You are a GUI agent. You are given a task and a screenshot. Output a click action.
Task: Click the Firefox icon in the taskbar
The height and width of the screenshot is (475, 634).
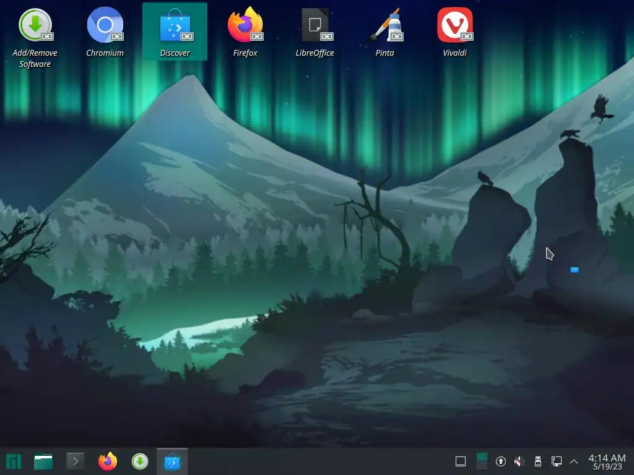[x=108, y=461]
